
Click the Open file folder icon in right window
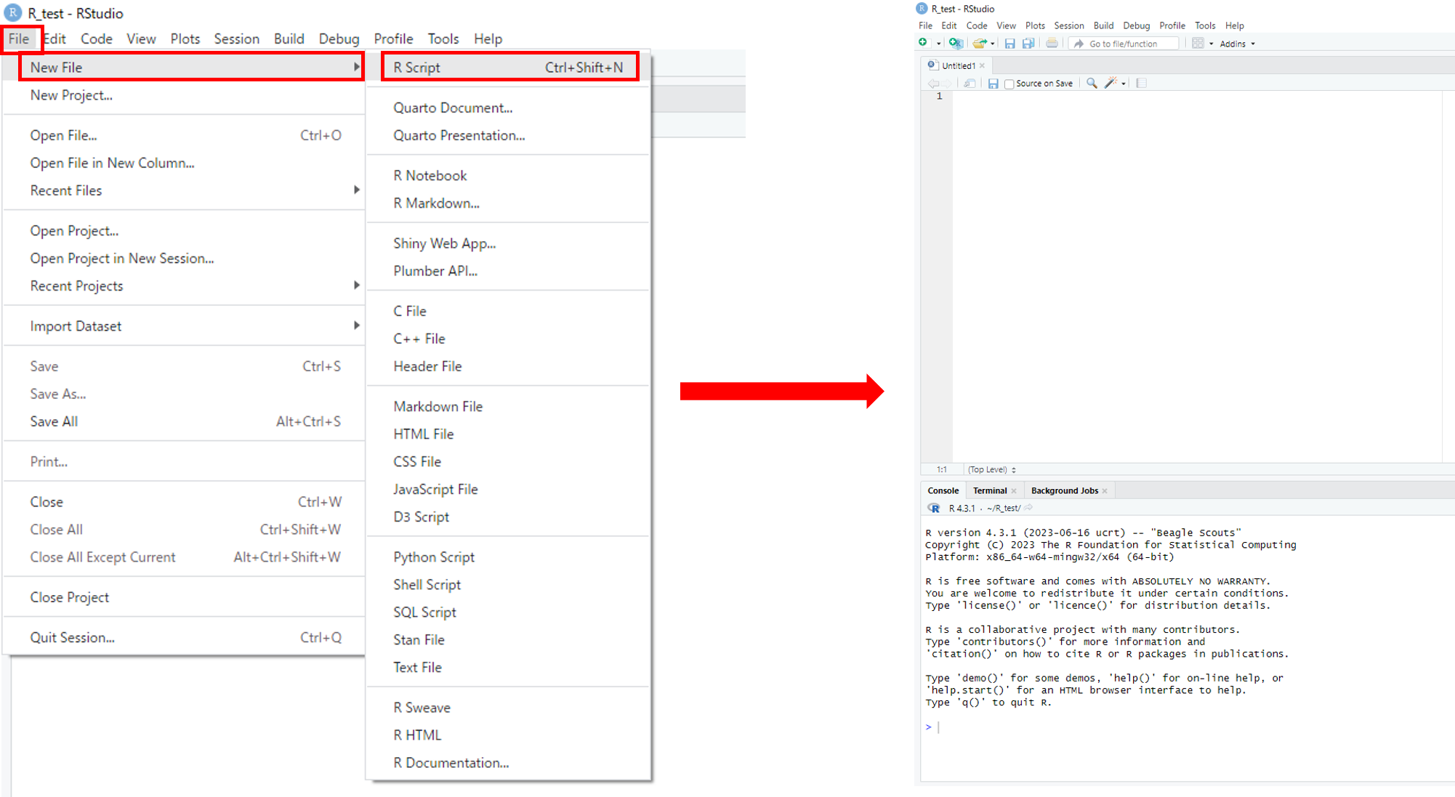coord(980,44)
